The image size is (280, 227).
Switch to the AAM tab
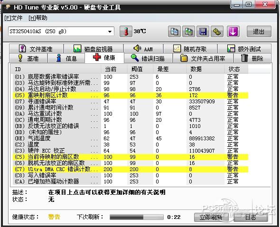(x=143, y=48)
